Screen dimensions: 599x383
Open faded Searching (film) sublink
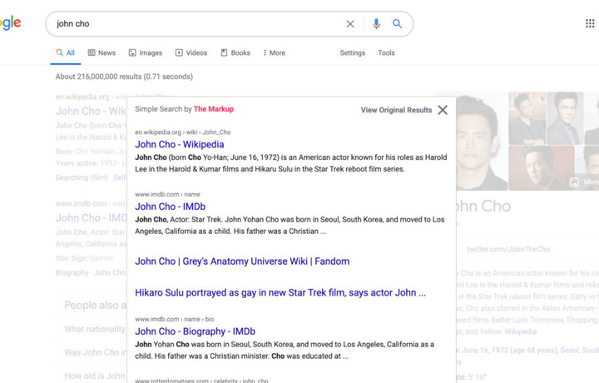(82, 177)
